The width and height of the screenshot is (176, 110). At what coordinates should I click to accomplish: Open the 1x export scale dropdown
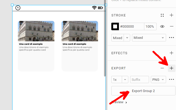(x=120, y=80)
